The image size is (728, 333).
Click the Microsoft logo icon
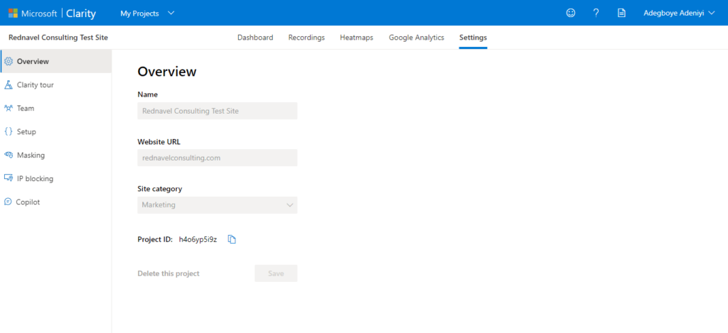point(13,13)
